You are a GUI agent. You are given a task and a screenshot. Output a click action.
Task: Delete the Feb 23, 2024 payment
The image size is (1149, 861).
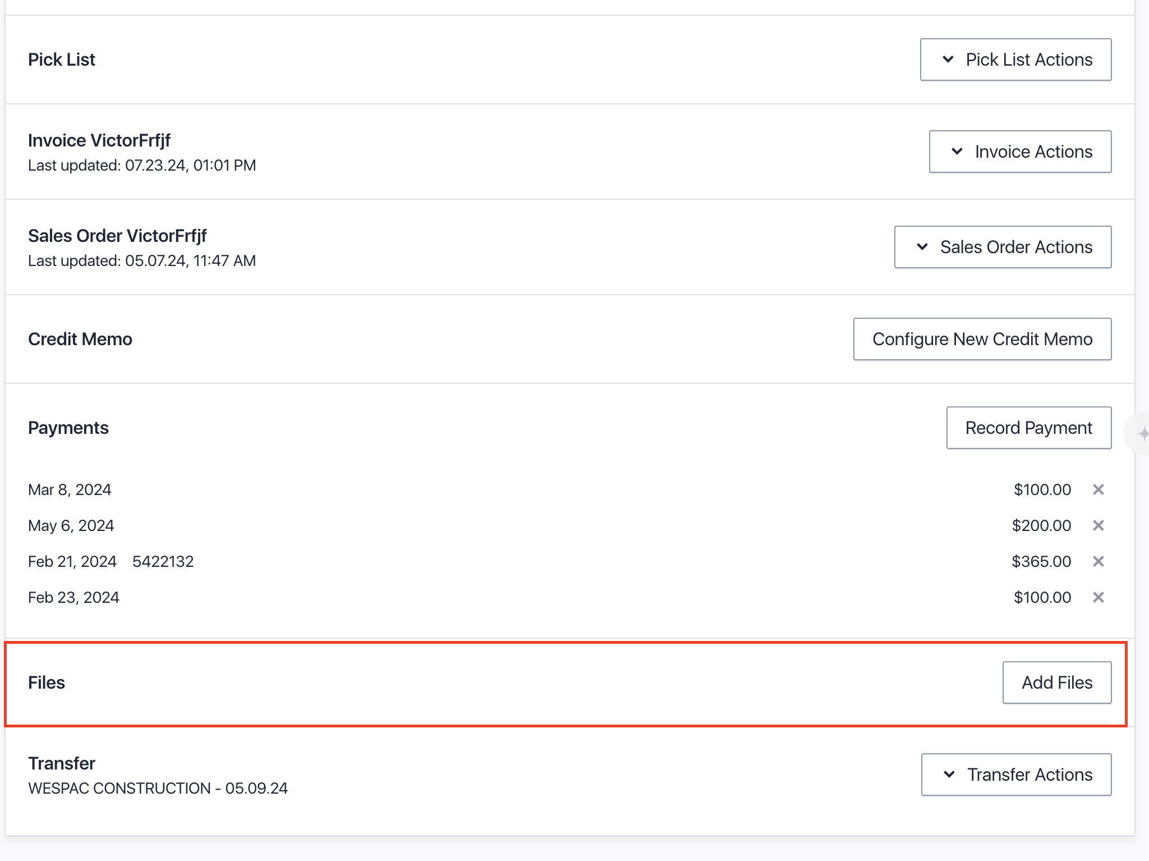pyautogui.click(x=1099, y=597)
